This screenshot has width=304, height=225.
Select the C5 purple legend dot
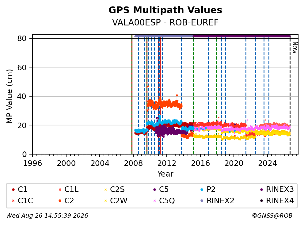click(x=154, y=189)
